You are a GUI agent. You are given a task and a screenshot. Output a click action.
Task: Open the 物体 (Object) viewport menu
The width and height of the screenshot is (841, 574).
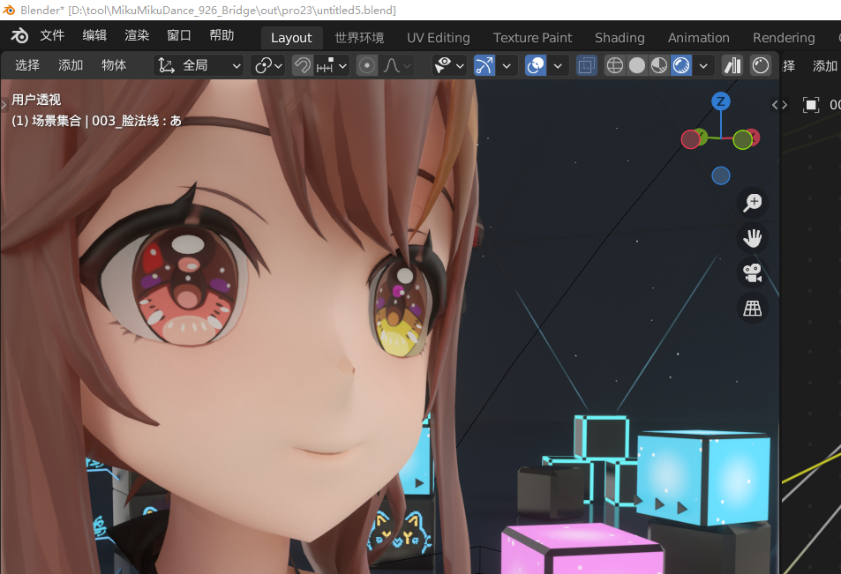coord(114,65)
